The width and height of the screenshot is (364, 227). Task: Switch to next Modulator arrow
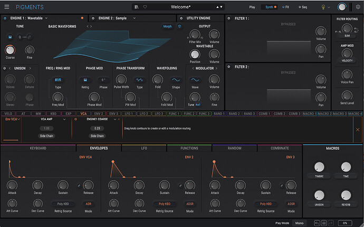tap(216, 68)
